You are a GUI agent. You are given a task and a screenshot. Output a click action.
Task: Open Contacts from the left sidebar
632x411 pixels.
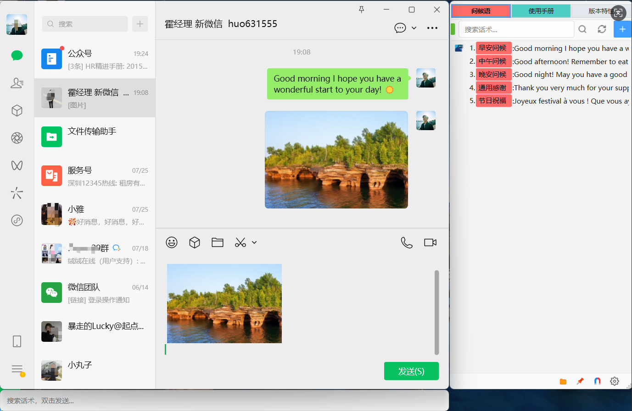click(17, 83)
